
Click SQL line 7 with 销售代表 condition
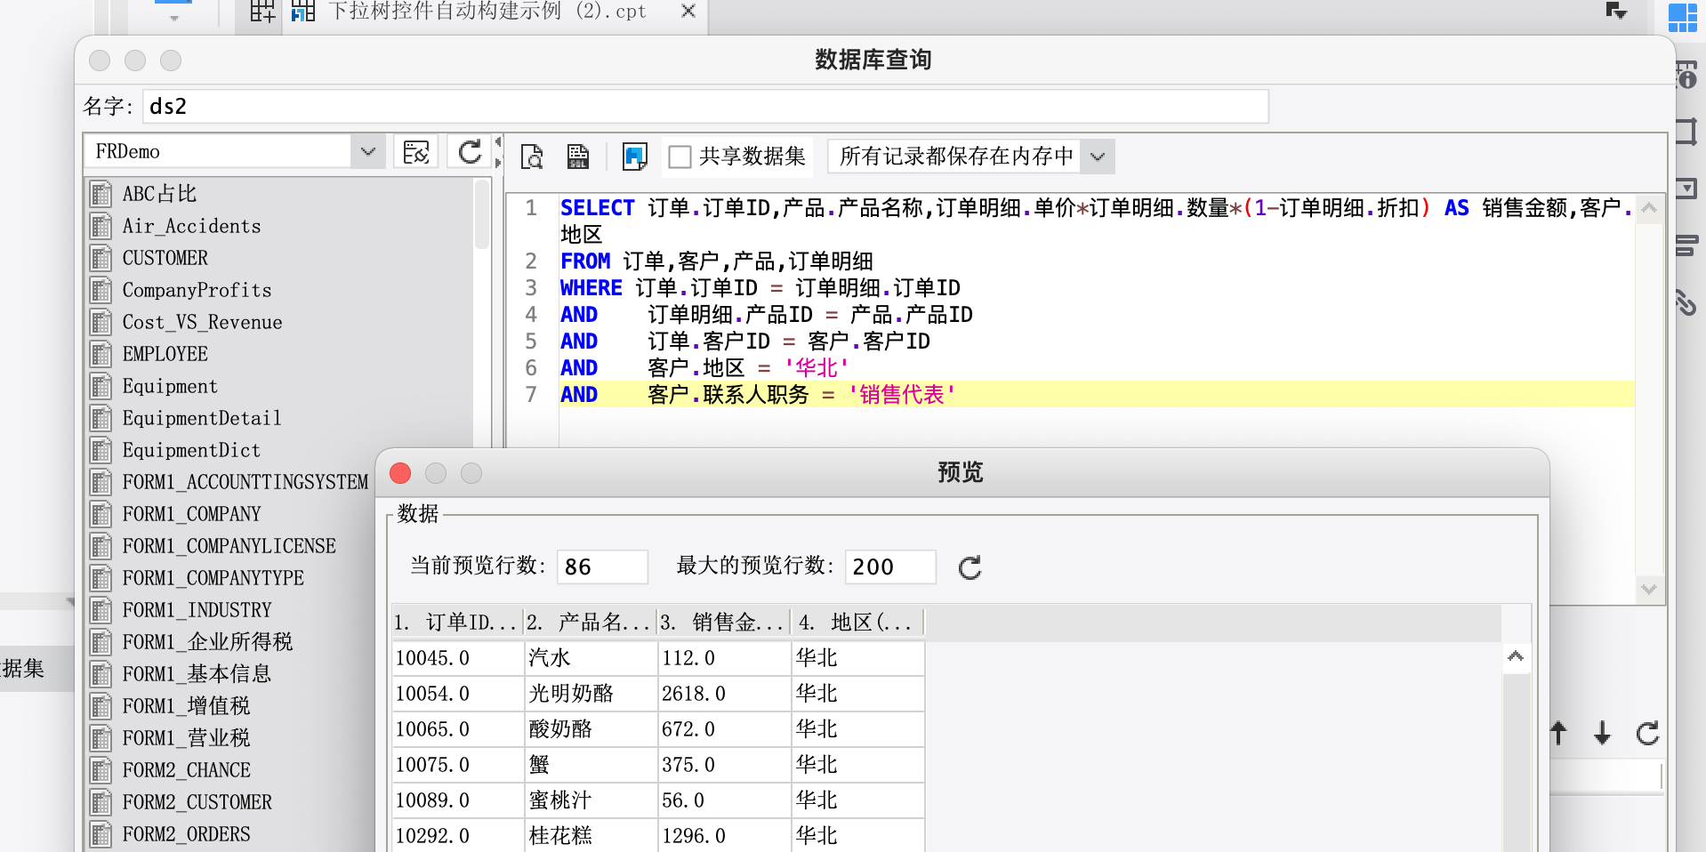[x=1097, y=395]
